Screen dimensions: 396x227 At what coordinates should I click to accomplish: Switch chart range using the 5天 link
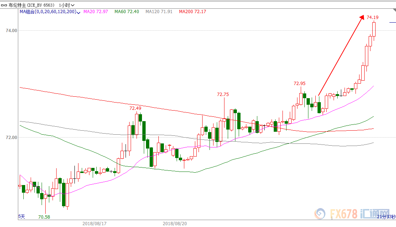[x=22, y=216]
